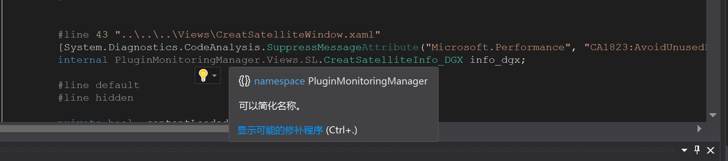Click the horizontal scrollbar right arrow

tap(699, 129)
